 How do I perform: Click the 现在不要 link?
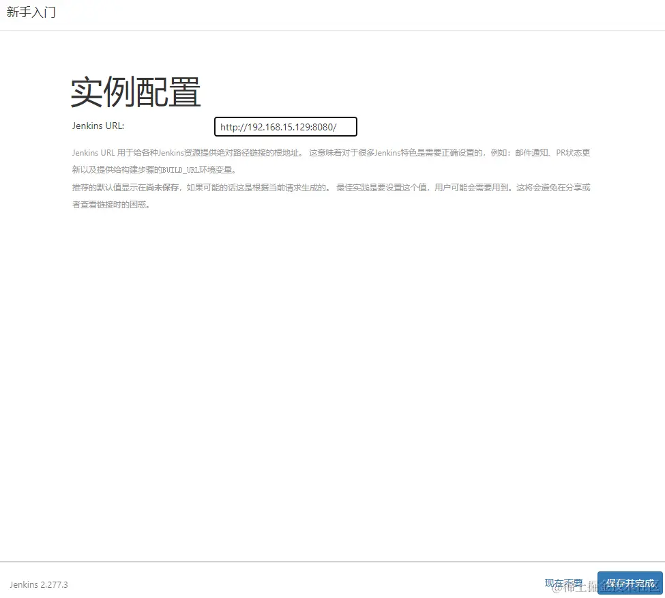pos(563,583)
